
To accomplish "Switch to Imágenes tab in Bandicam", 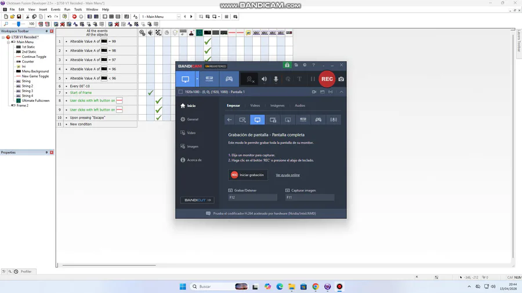I will [277, 105].
